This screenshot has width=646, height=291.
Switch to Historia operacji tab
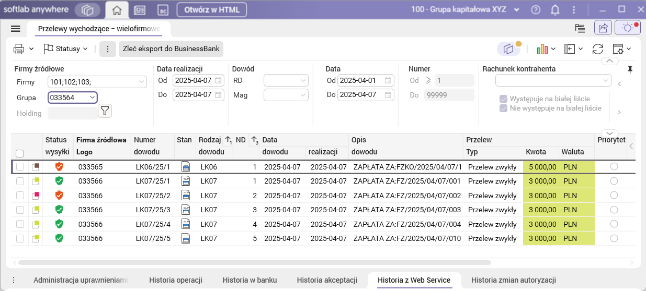point(175,280)
